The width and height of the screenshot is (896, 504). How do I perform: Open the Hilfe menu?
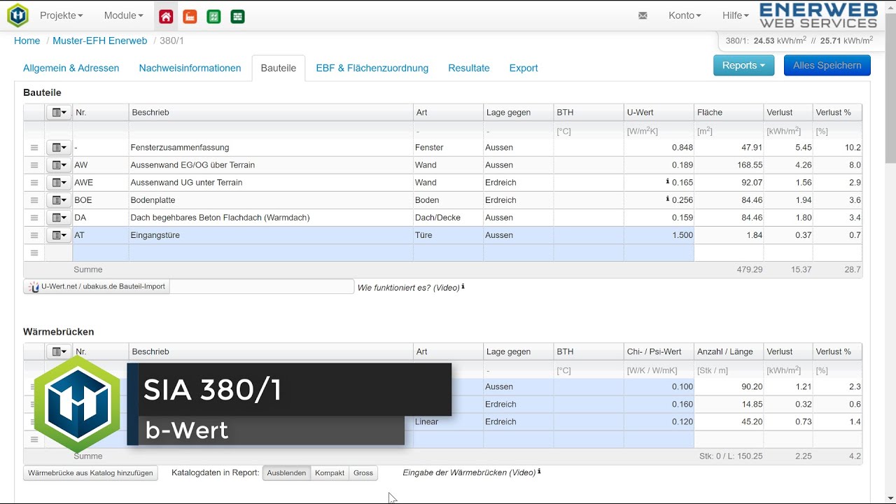[x=735, y=15]
